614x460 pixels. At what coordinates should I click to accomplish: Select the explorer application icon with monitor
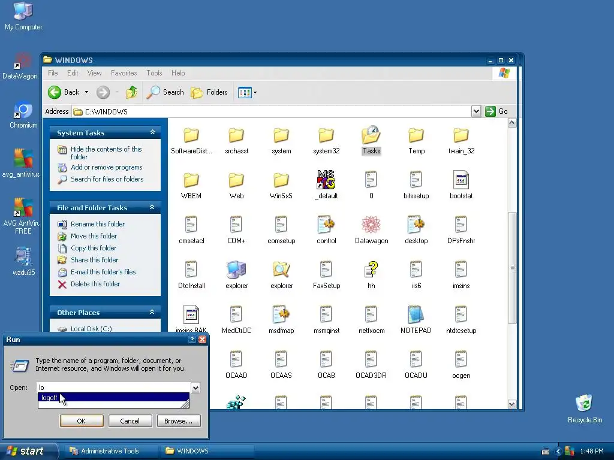click(236, 270)
